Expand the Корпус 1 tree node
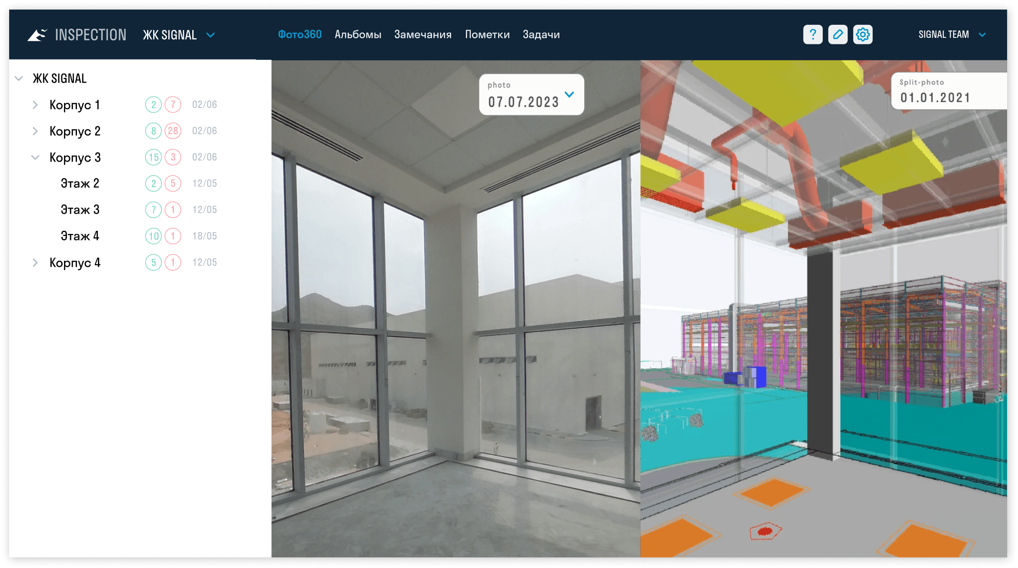 click(x=35, y=105)
